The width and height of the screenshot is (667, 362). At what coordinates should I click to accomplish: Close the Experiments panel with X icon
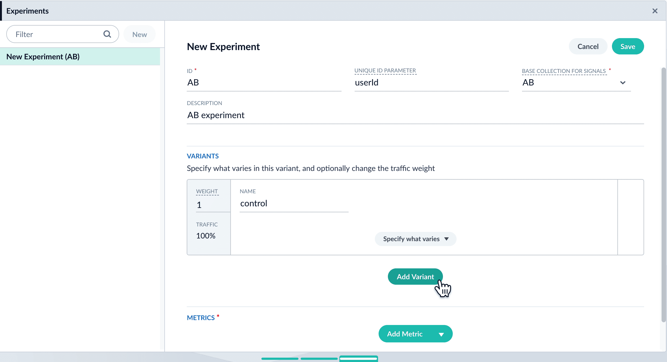coord(655,11)
